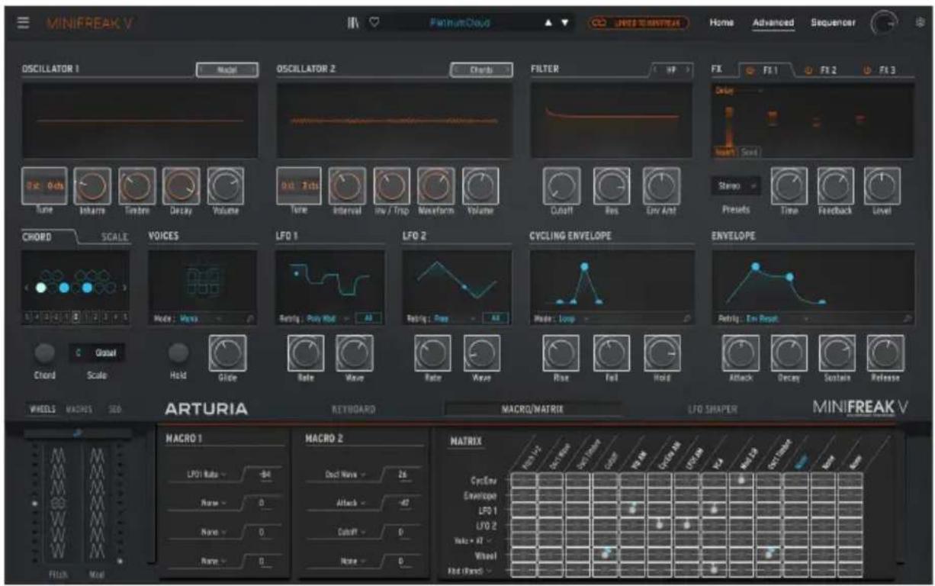The width and height of the screenshot is (935, 586).
Task: Adjust the master volume knob top right
Action: click(x=884, y=23)
